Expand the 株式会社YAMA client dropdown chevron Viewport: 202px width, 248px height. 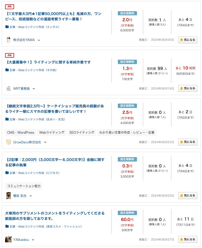coord(39,40)
